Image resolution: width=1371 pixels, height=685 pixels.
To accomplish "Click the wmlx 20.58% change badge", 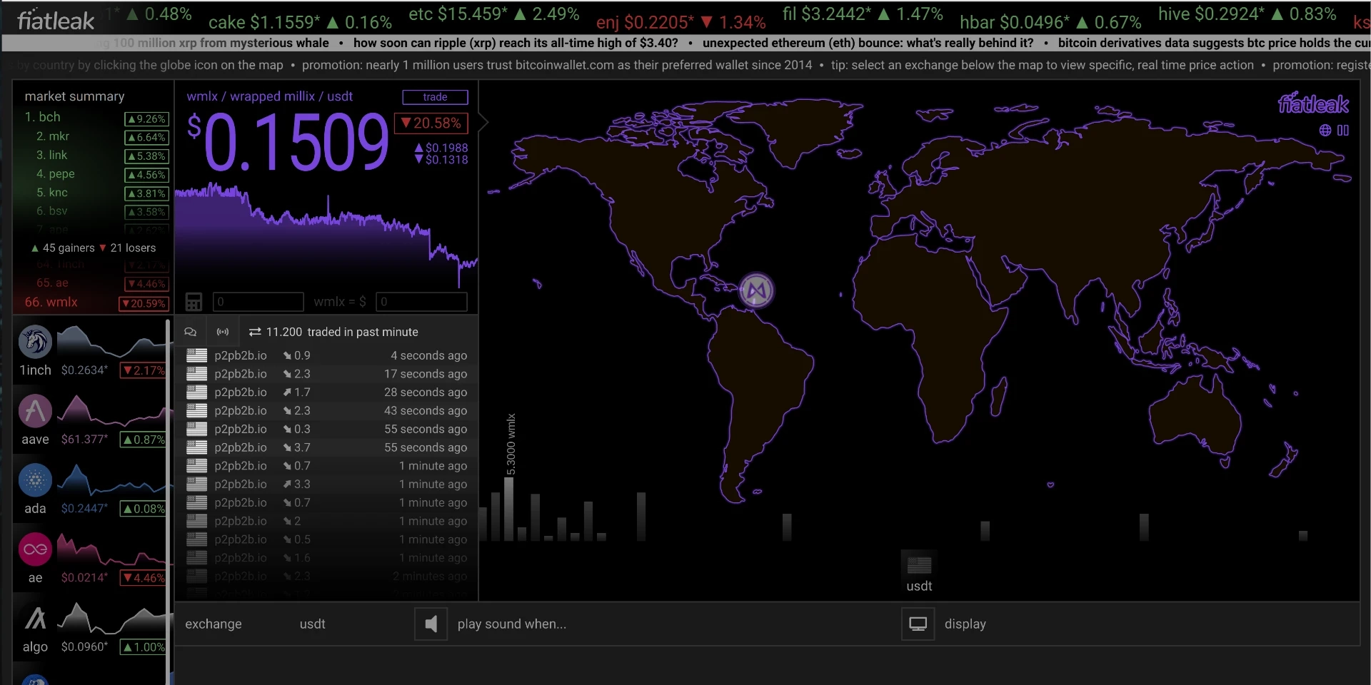I will (431, 123).
